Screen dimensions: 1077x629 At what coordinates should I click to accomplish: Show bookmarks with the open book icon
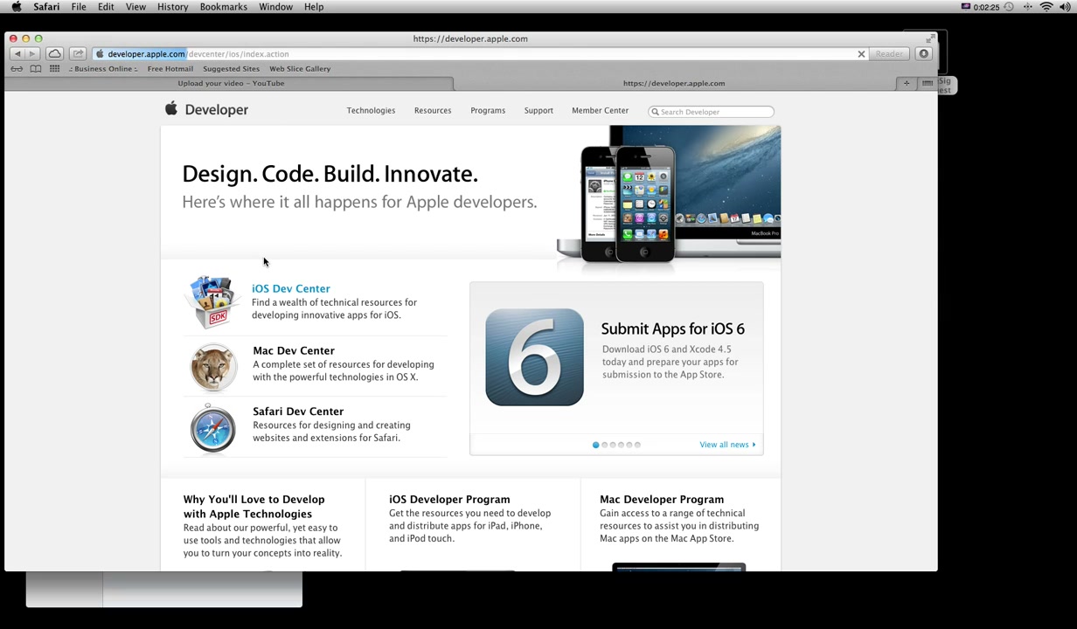pos(36,69)
